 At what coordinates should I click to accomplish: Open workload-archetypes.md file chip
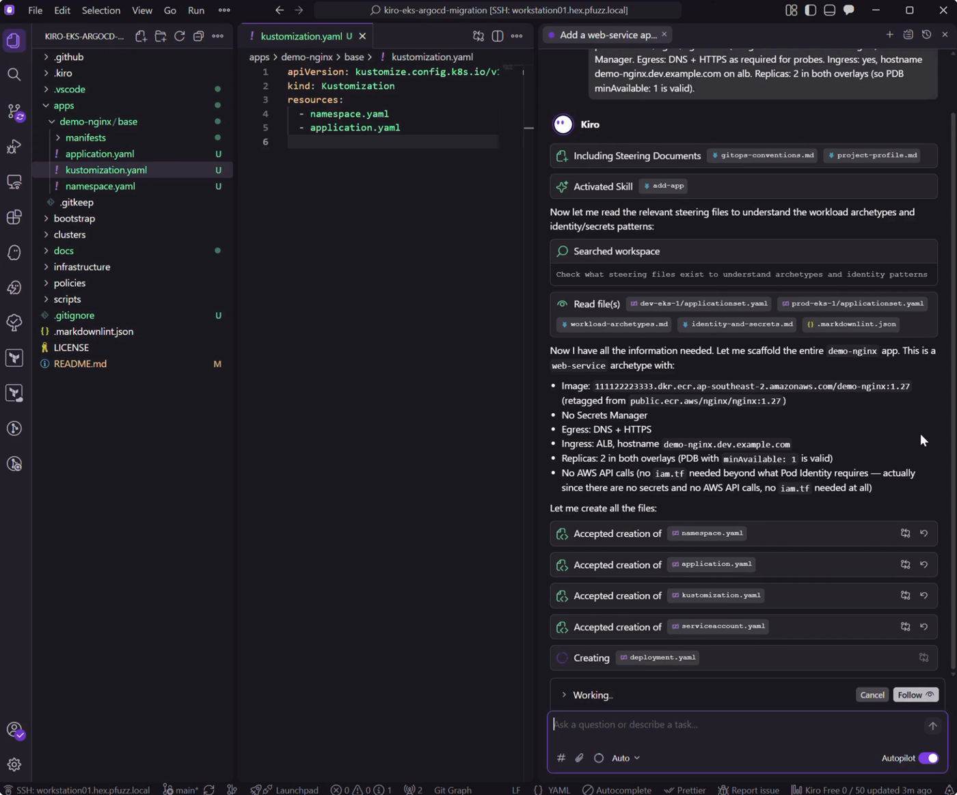pyautogui.click(x=614, y=324)
